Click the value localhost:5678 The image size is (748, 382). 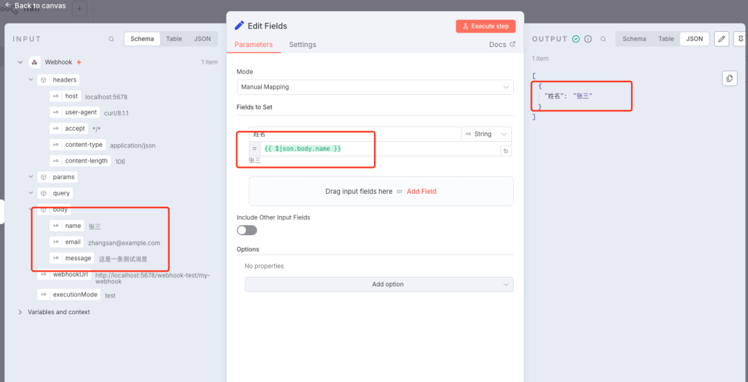coord(106,97)
